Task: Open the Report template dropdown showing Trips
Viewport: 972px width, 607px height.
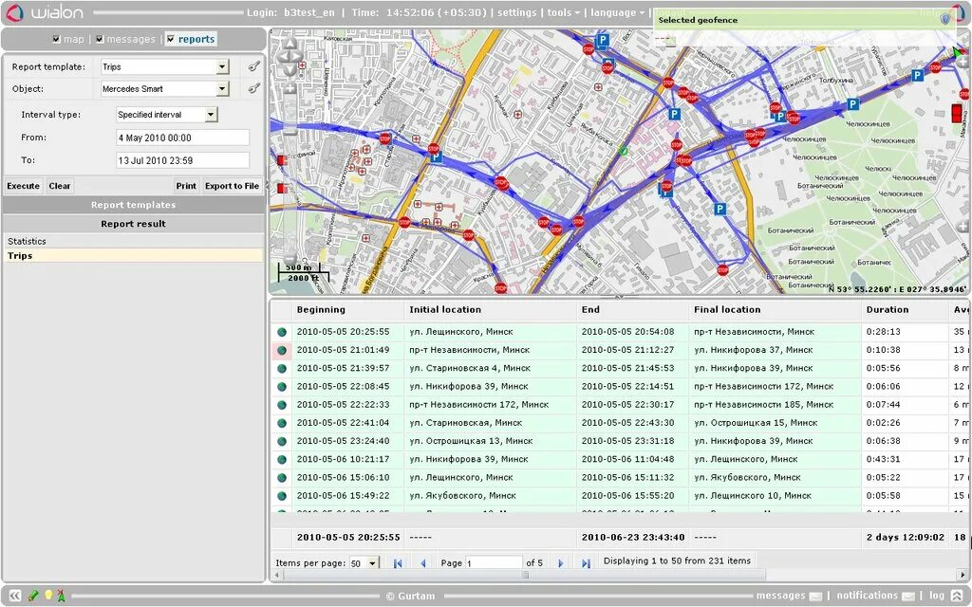Action: 221,66
